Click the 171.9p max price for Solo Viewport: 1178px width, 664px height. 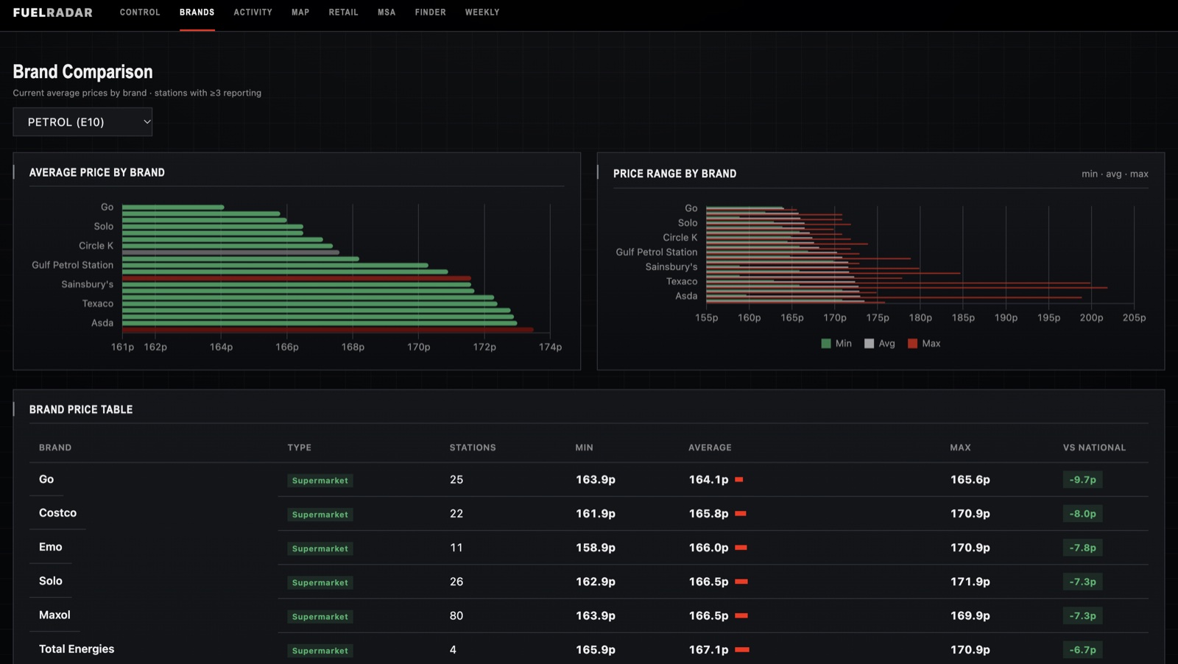click(x=970, y=582)
